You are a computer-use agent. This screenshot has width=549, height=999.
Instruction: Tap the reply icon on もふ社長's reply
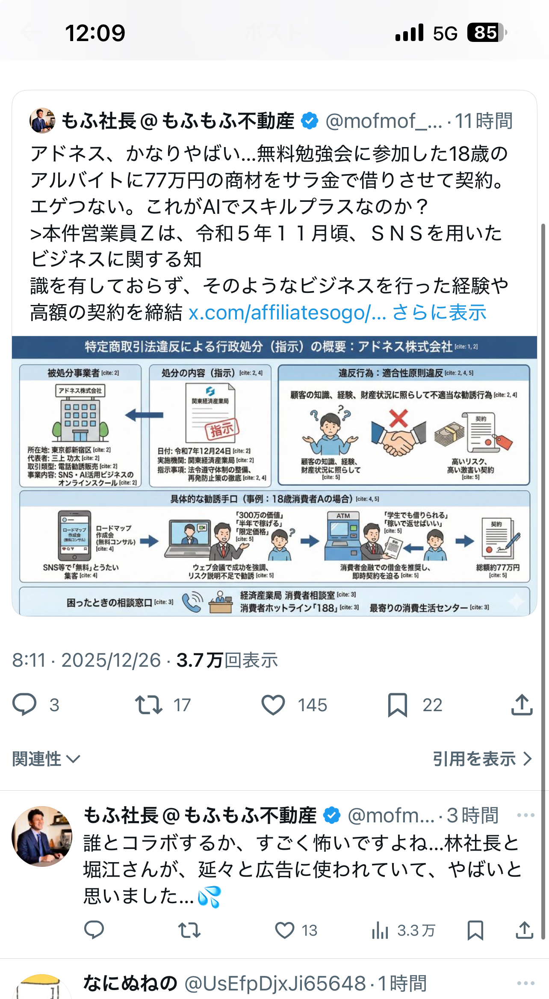(94, 930)
